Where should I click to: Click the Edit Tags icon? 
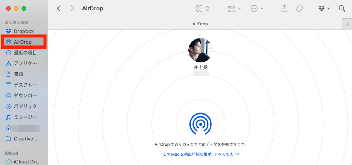click(x=299, y=8)
